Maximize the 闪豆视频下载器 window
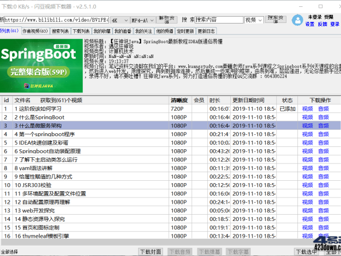This screenshot has width=341, height=256. pyautogui.click(x=320, y=6)
